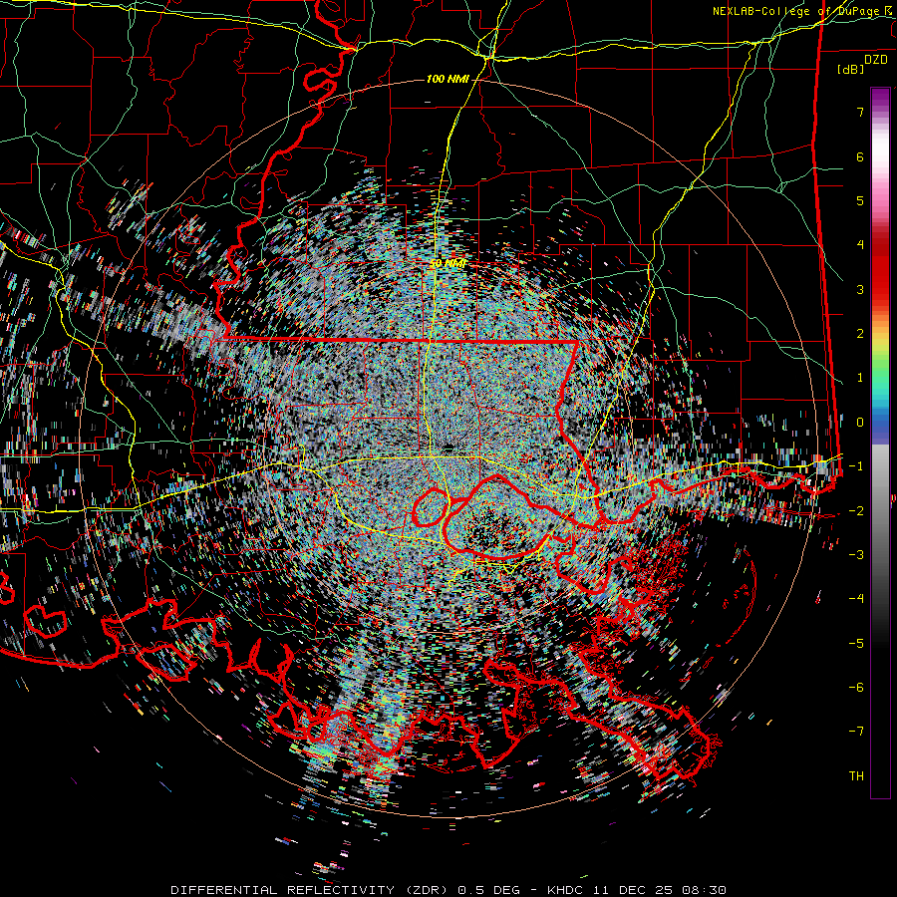Select the "-4" value on the dB scale
Viewport: 897px width, 897px height.
point(856,599)
